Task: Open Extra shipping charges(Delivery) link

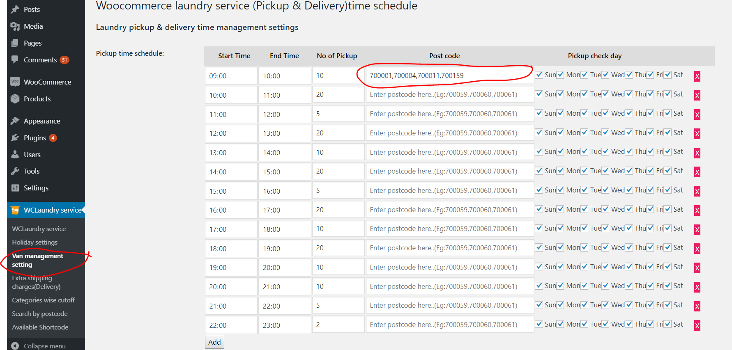Action: [36, 282]
